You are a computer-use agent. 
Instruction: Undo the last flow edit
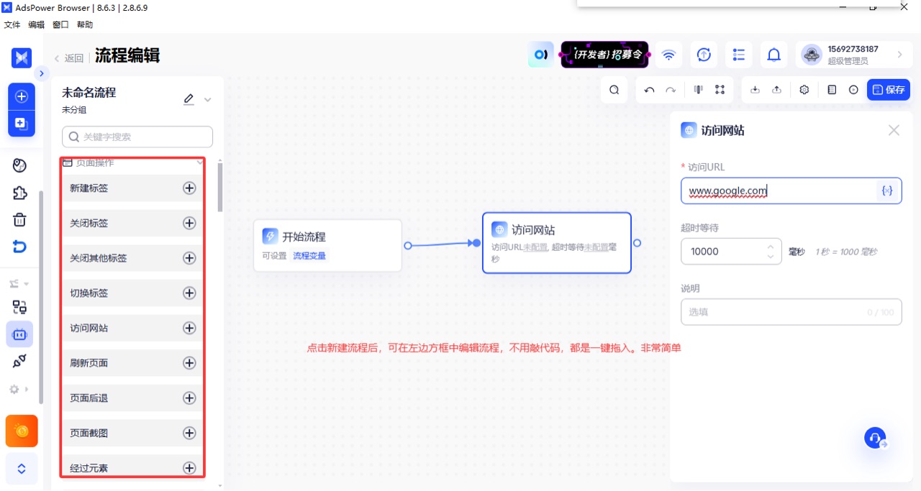649,90
